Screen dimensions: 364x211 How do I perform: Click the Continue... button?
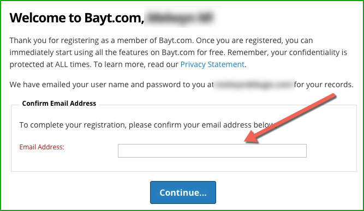coord(183,192)
